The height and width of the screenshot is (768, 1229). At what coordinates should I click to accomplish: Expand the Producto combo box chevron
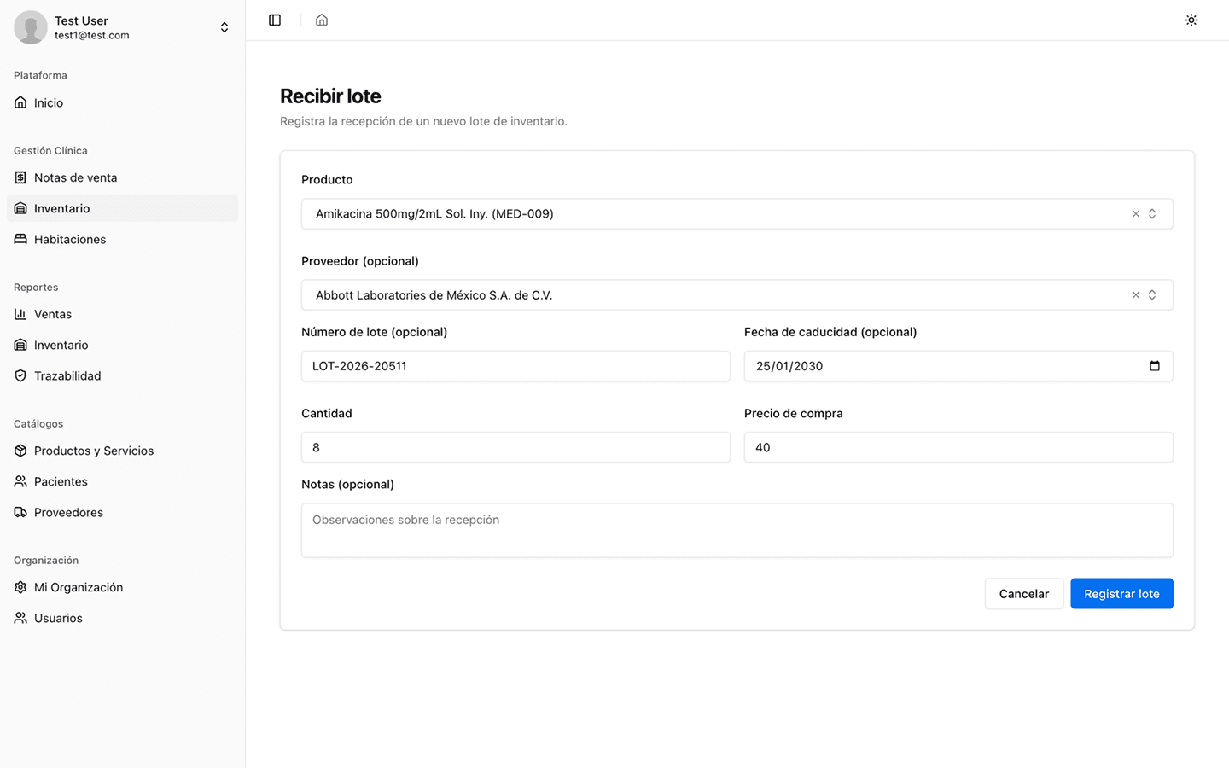[1152, 214]
